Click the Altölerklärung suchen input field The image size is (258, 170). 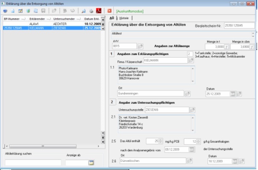tap(33, 163)
